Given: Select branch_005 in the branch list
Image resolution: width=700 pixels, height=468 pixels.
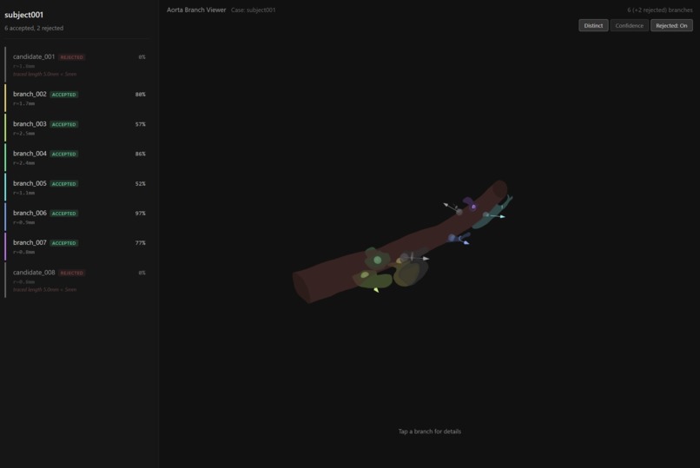Looking at the screenshot, I should [x=76, y=188].
